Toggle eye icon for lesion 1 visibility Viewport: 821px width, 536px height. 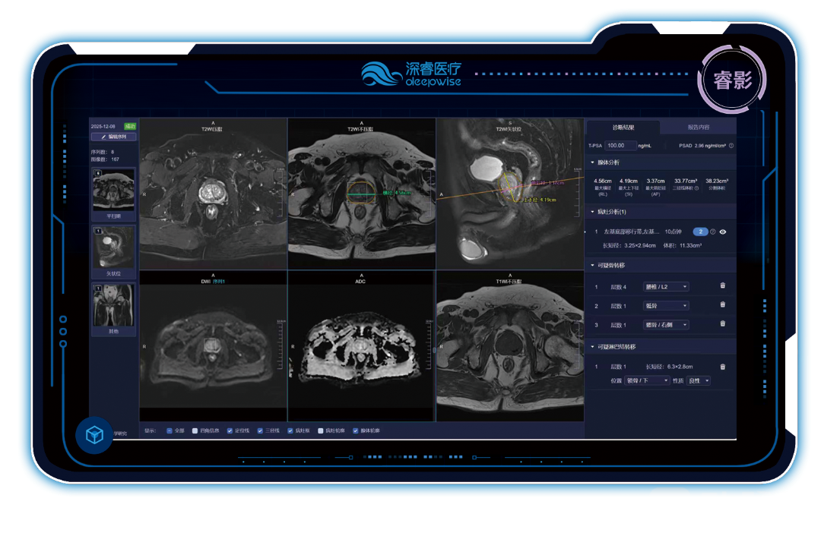(722, 232)
